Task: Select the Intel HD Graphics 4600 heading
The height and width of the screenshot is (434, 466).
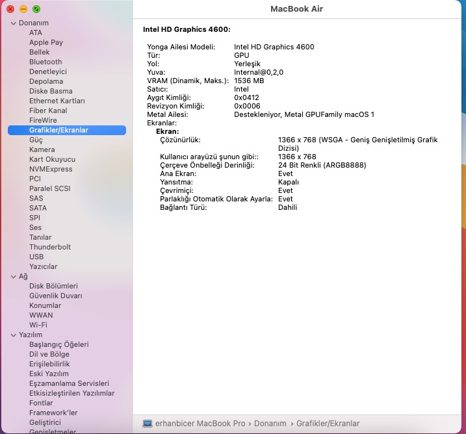Action: pos(187,30)
